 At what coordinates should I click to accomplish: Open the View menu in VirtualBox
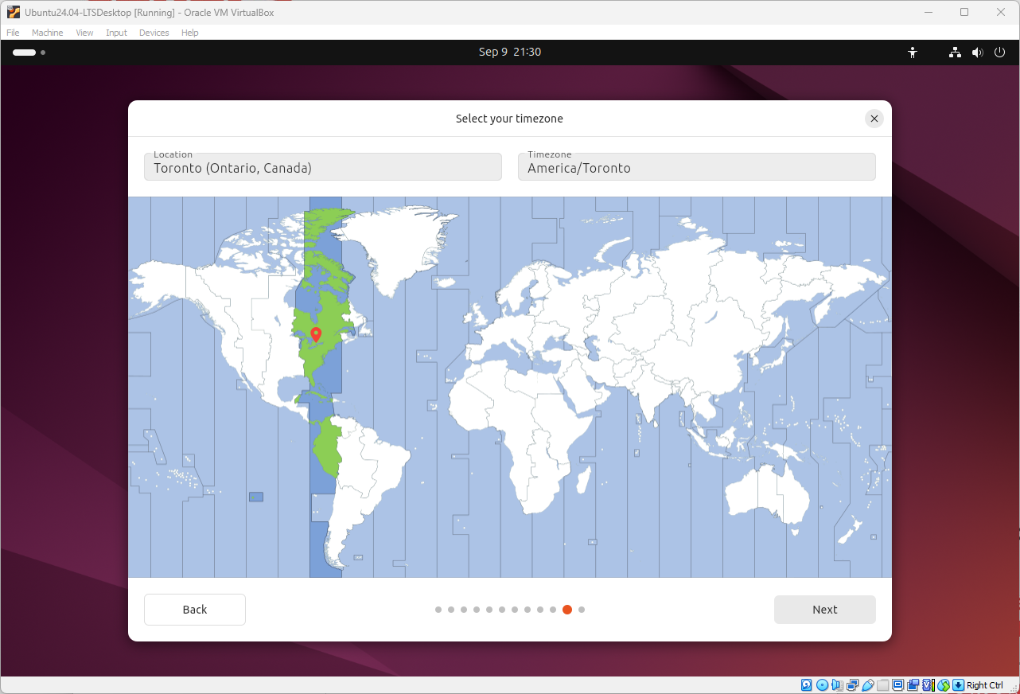[x=84, y=33]
